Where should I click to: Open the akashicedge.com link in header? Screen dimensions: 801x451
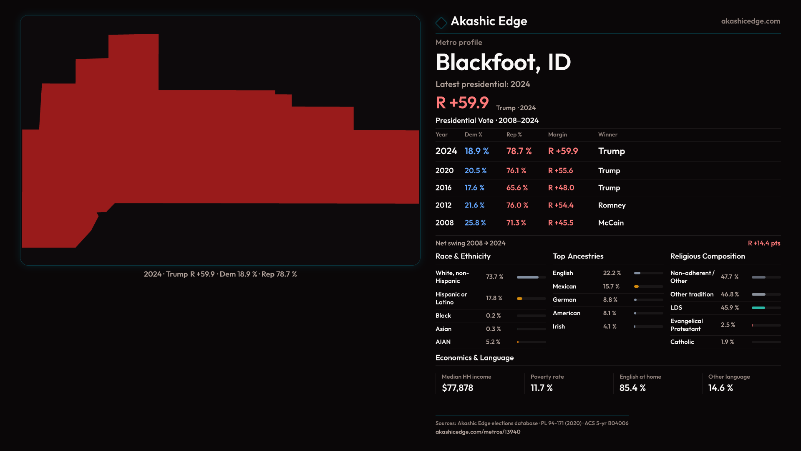coord(750,21)
